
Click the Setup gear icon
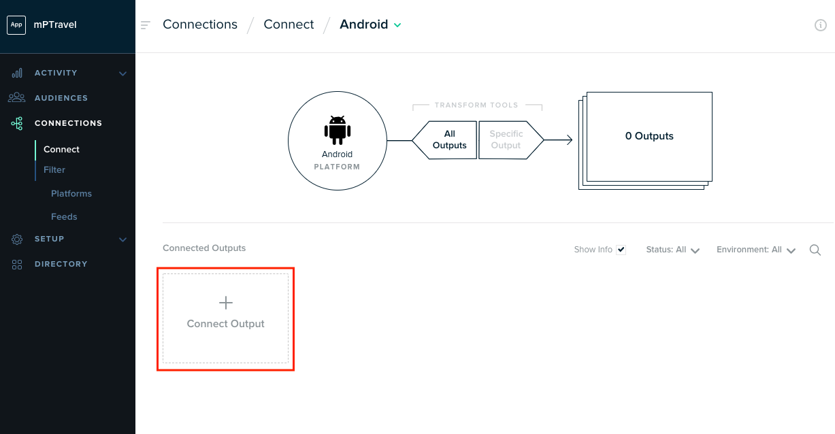(x=17, y=239)
